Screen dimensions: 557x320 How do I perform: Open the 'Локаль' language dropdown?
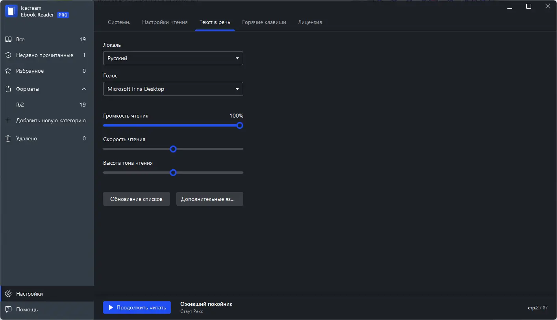pyautogui.click(x=173, y=58)
